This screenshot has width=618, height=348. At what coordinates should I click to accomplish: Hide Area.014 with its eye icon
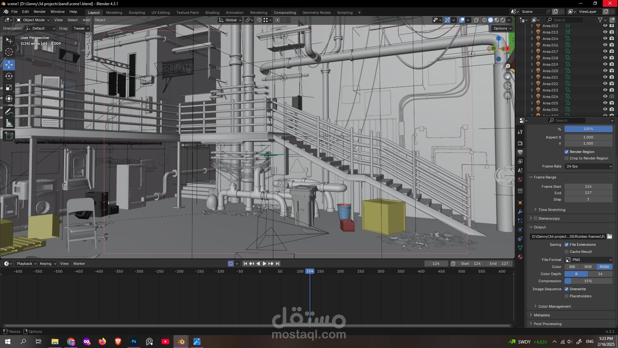pos(605,39)
